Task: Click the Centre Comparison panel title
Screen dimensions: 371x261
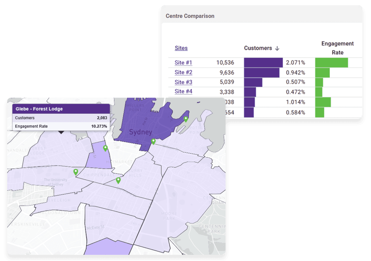Action: [190, 16]
